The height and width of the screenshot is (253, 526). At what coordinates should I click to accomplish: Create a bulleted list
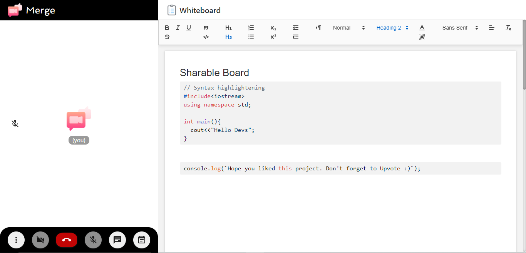point(251,37)
